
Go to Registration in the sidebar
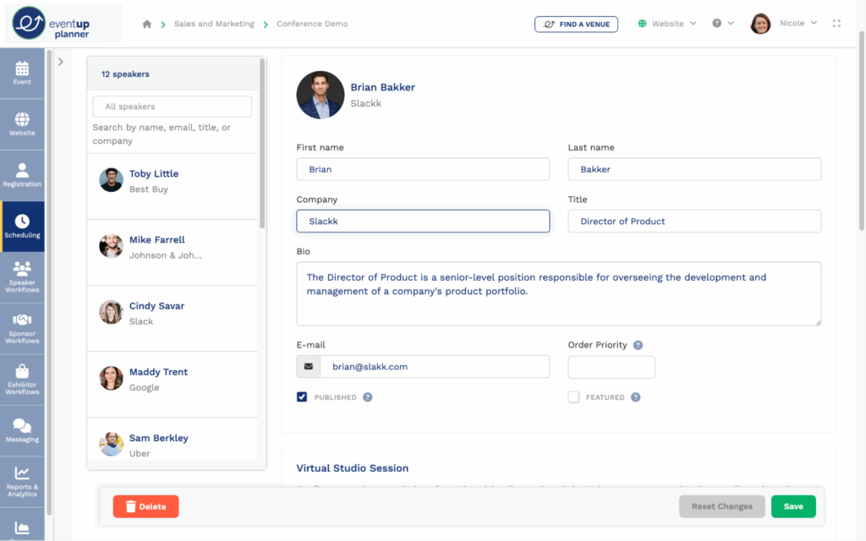22,175
